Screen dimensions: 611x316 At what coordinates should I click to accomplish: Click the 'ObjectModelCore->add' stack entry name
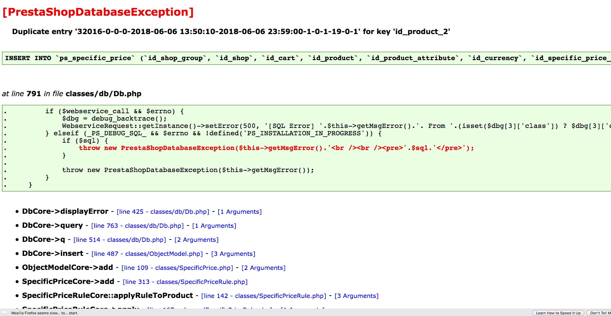(67, 268)
